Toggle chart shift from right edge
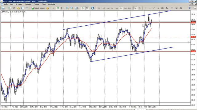The height and width of the screenshot is (110, 197). pos(87,8)
